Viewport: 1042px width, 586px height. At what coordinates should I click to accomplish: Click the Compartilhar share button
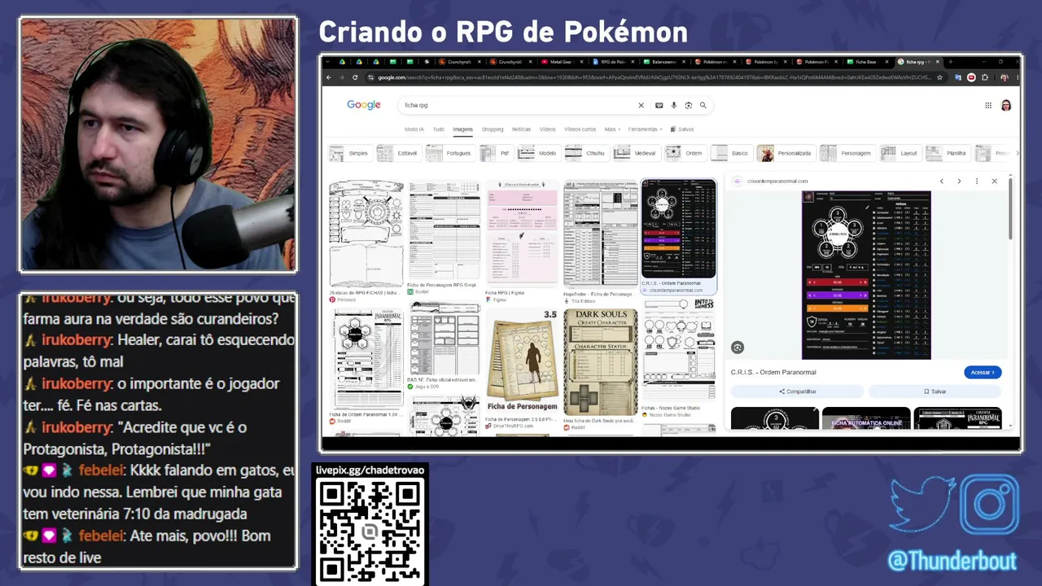(798, 391)
